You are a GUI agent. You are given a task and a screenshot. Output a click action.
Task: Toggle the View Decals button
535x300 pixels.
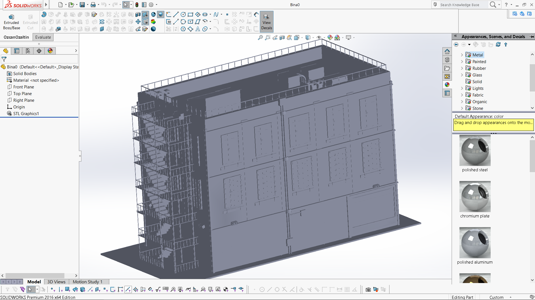(x=267, y=22)
